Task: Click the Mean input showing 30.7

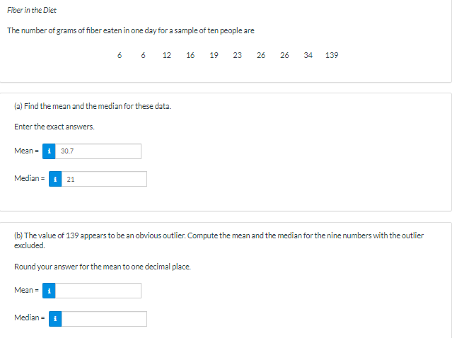Action: [98, 151]
